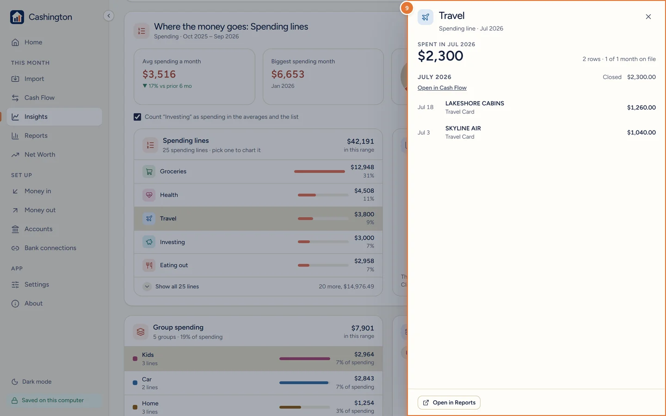
Task: Select the Car group row
Action: pos(253,383)
